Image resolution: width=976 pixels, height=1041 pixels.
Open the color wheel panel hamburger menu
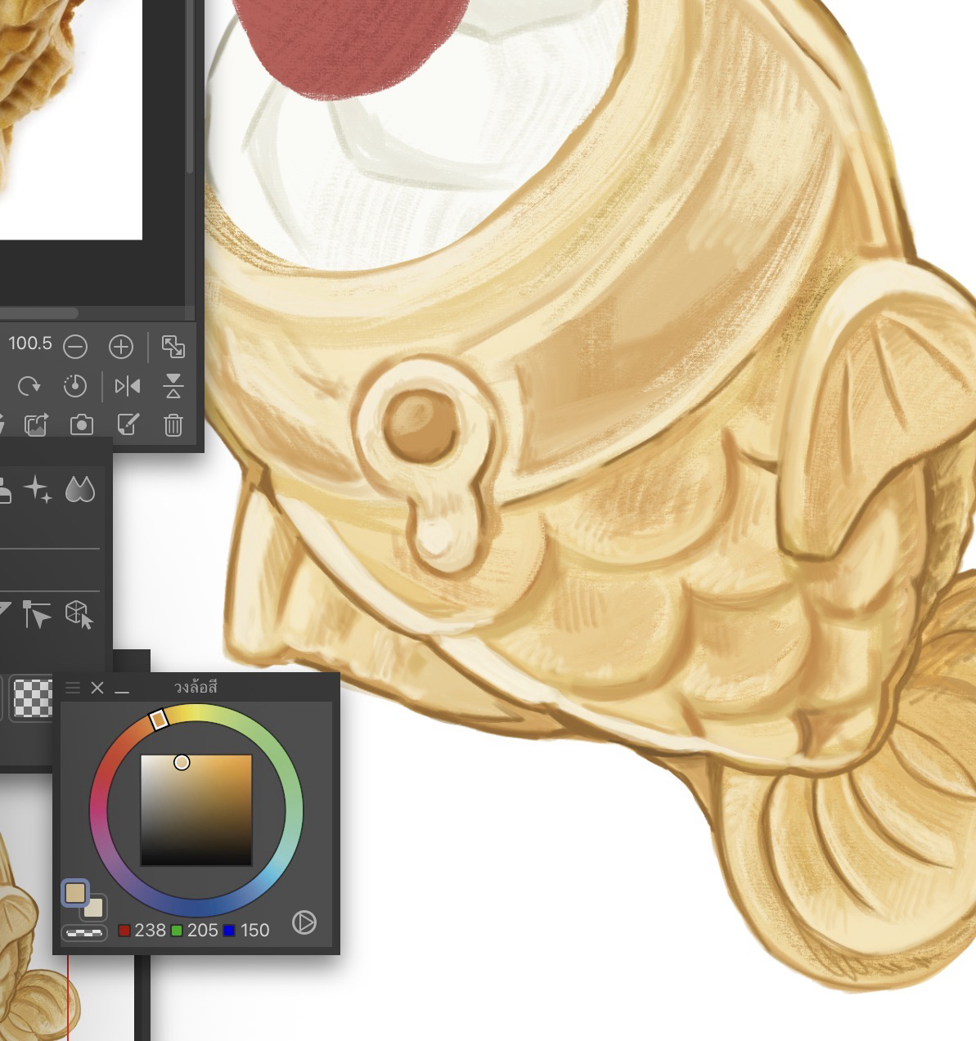(73, 688)
